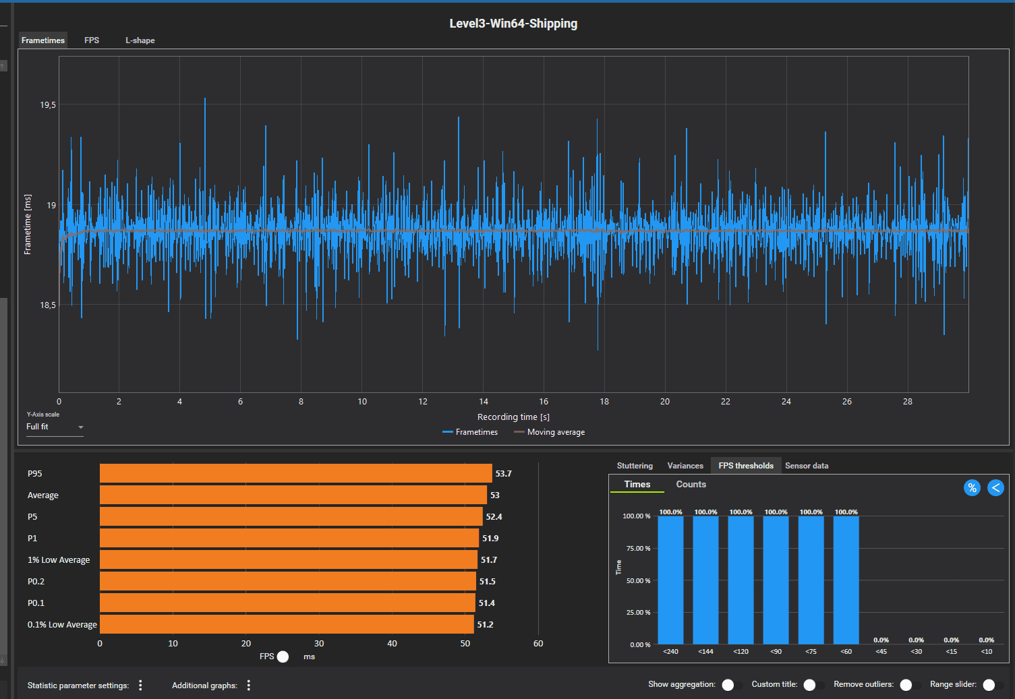The image size is (1015, 699).
Task: Open the Additional graphs options menu
Action: [x=249, y=686]
